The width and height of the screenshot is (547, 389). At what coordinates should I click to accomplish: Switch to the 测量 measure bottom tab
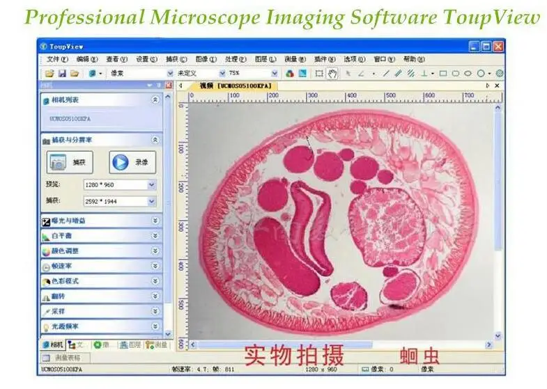[x=156, y=345]
